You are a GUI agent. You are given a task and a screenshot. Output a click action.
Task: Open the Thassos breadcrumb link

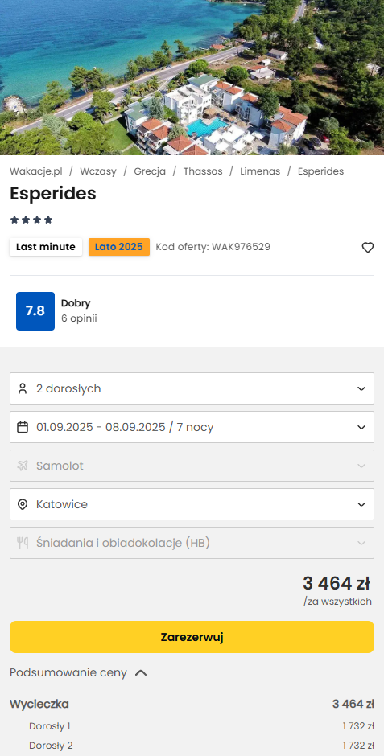click(x=203, y=171)
